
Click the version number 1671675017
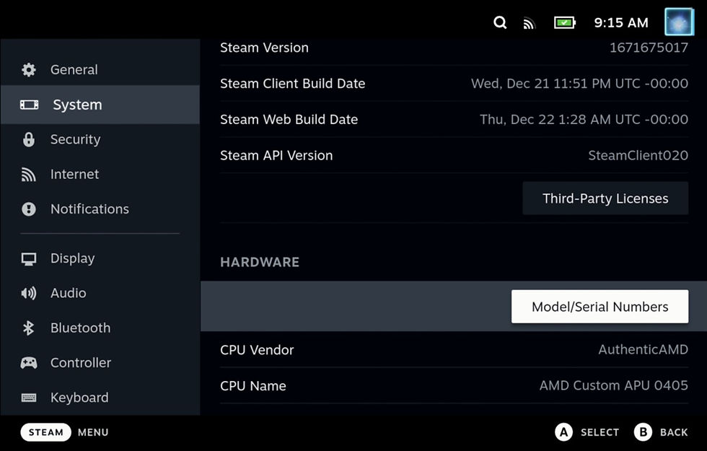(649, 48)
